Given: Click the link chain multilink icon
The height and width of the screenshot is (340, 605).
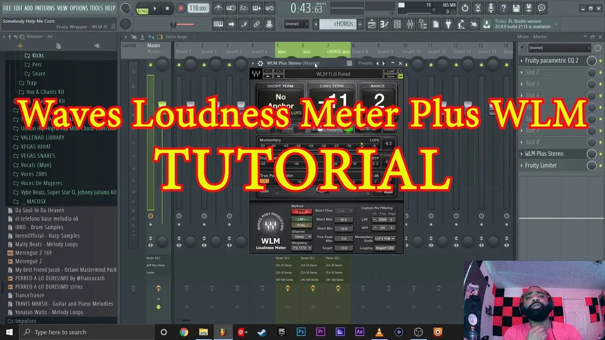Looking at the screenshot, I should pyautogui.click(x=257, y=24).
